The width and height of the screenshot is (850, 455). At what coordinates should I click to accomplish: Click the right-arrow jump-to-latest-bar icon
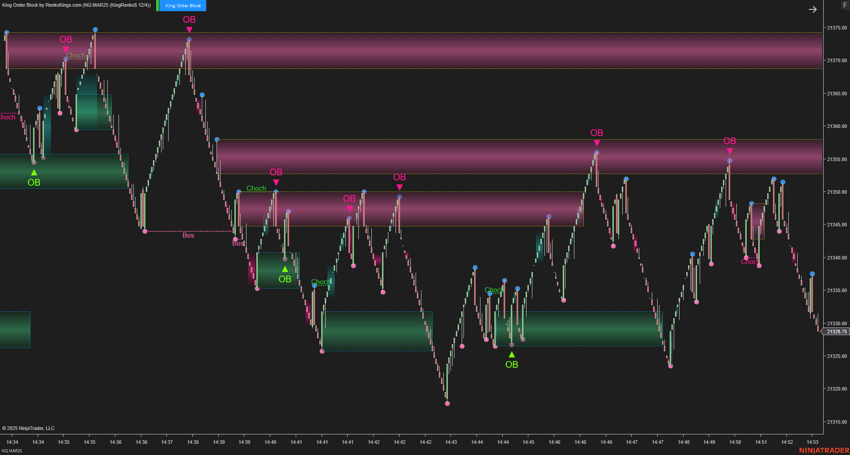pos(813,9)
